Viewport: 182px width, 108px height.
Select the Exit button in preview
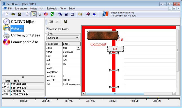click(x=115, y=49)
